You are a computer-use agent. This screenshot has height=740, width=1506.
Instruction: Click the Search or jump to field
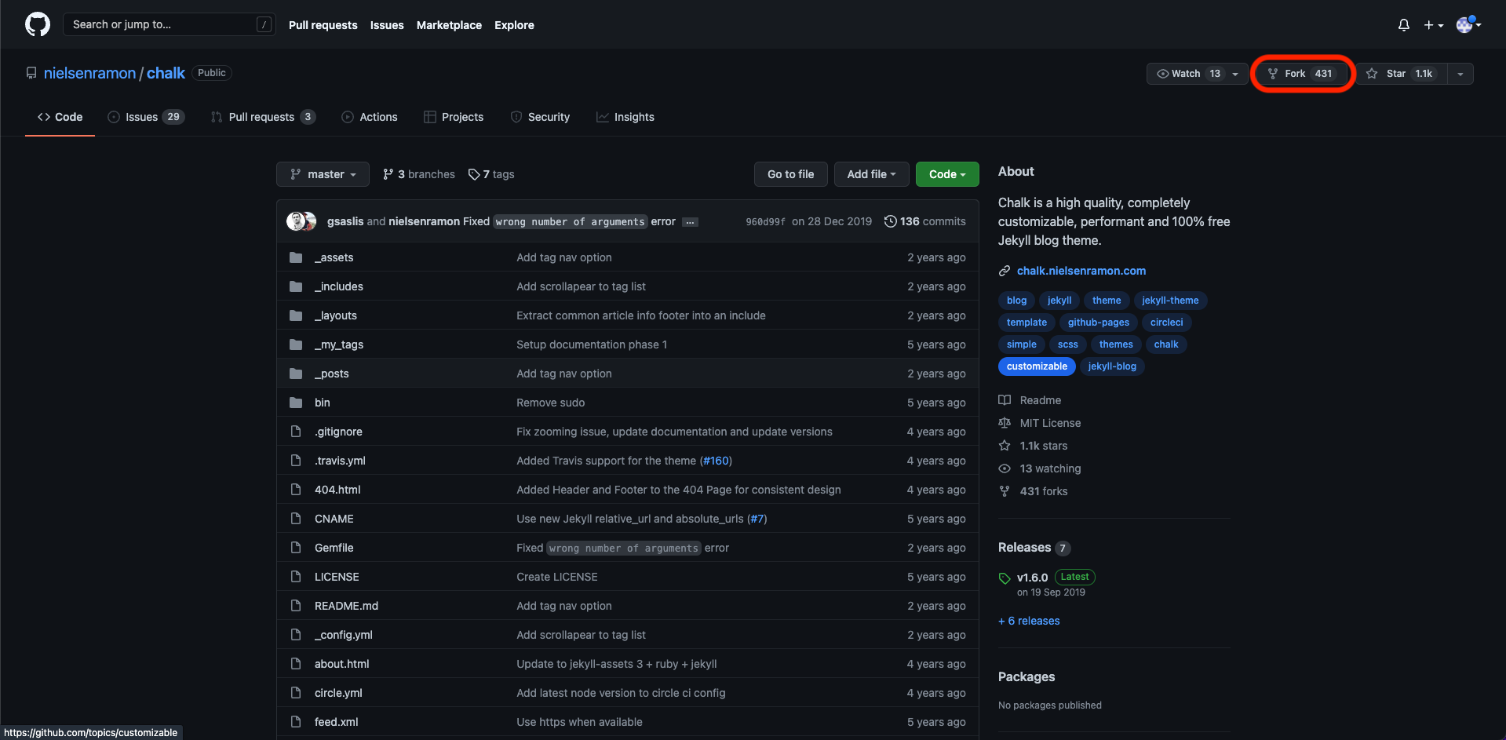(x=170, y=24)
